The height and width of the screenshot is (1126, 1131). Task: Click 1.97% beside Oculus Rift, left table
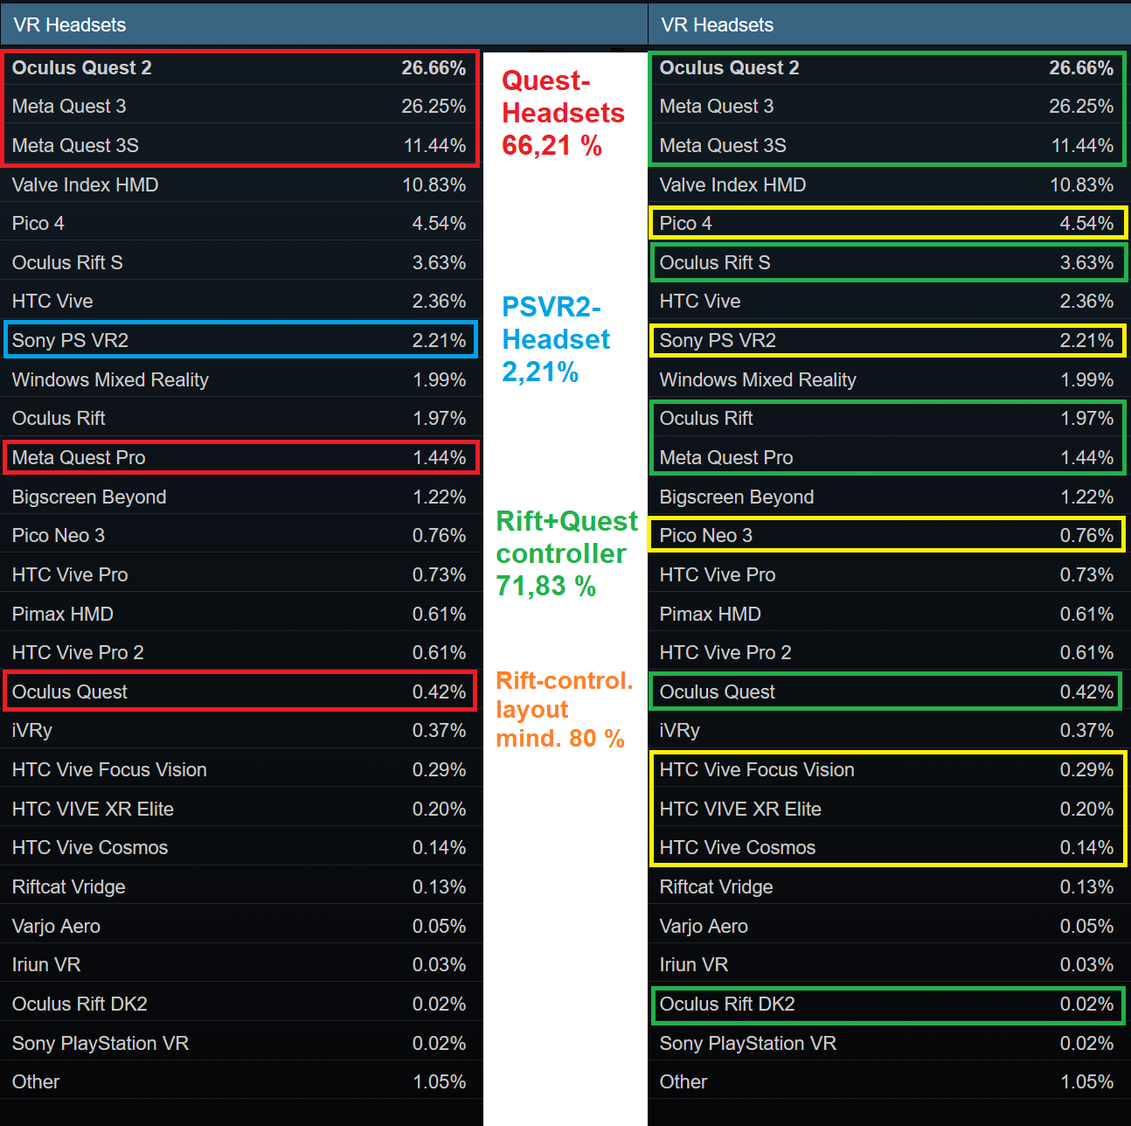tap(439, 419)
